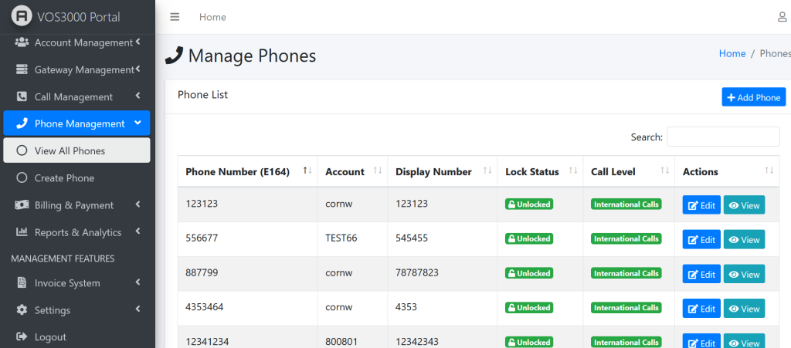
Task: Expand Billing & Payment chevron
Action: pos(137,204)
